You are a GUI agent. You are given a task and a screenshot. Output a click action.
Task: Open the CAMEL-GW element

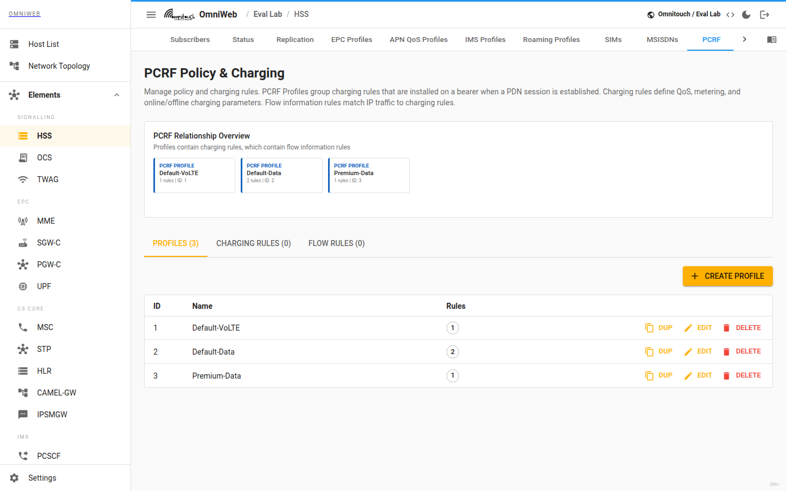(x=65, y=393)
